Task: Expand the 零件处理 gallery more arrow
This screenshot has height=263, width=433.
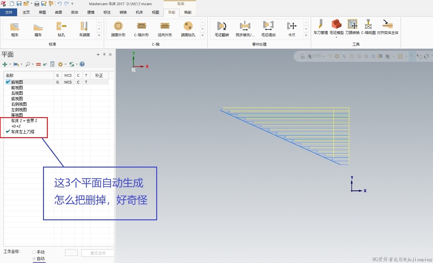Action: (306, 35)
